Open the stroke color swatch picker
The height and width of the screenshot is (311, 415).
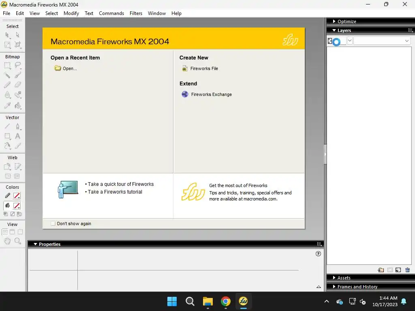pos(17,196)
